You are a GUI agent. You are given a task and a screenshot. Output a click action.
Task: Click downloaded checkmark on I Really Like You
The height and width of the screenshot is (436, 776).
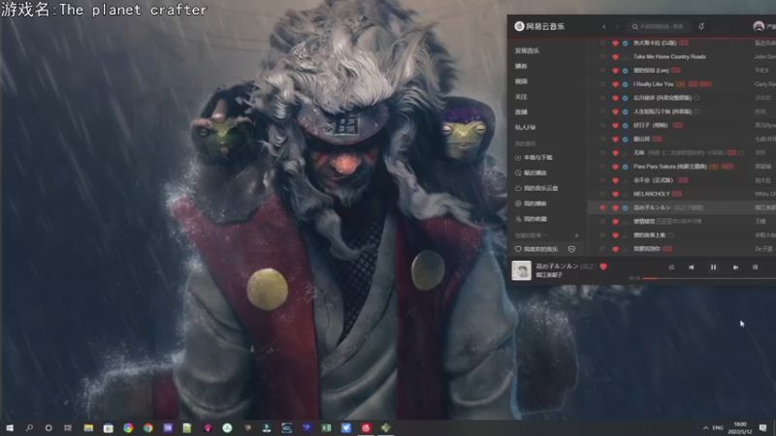[625, 84]
